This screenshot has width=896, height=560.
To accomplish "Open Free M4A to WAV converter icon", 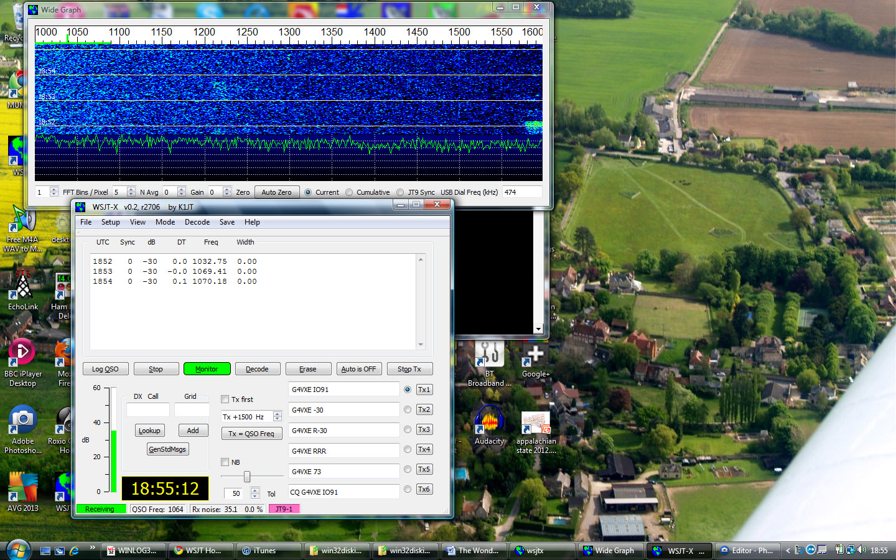I will [22, 221].
